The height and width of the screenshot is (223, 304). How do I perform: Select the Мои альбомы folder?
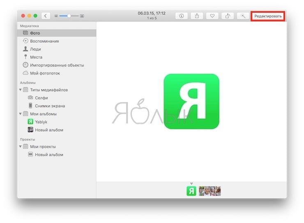point(57,114)
